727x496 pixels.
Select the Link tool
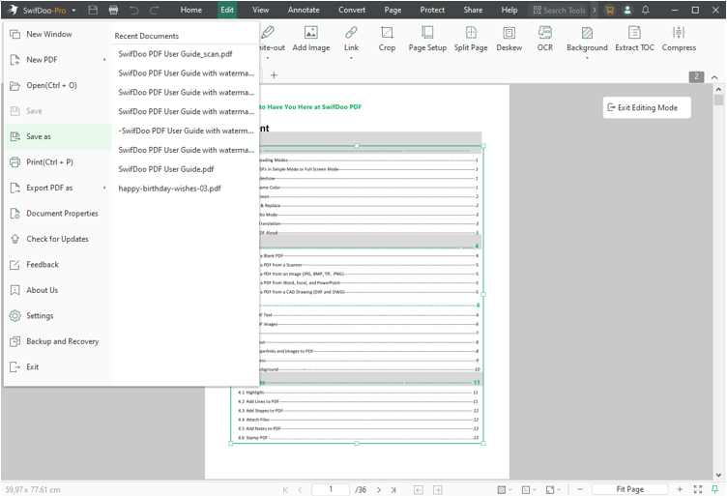coord(351,39)
